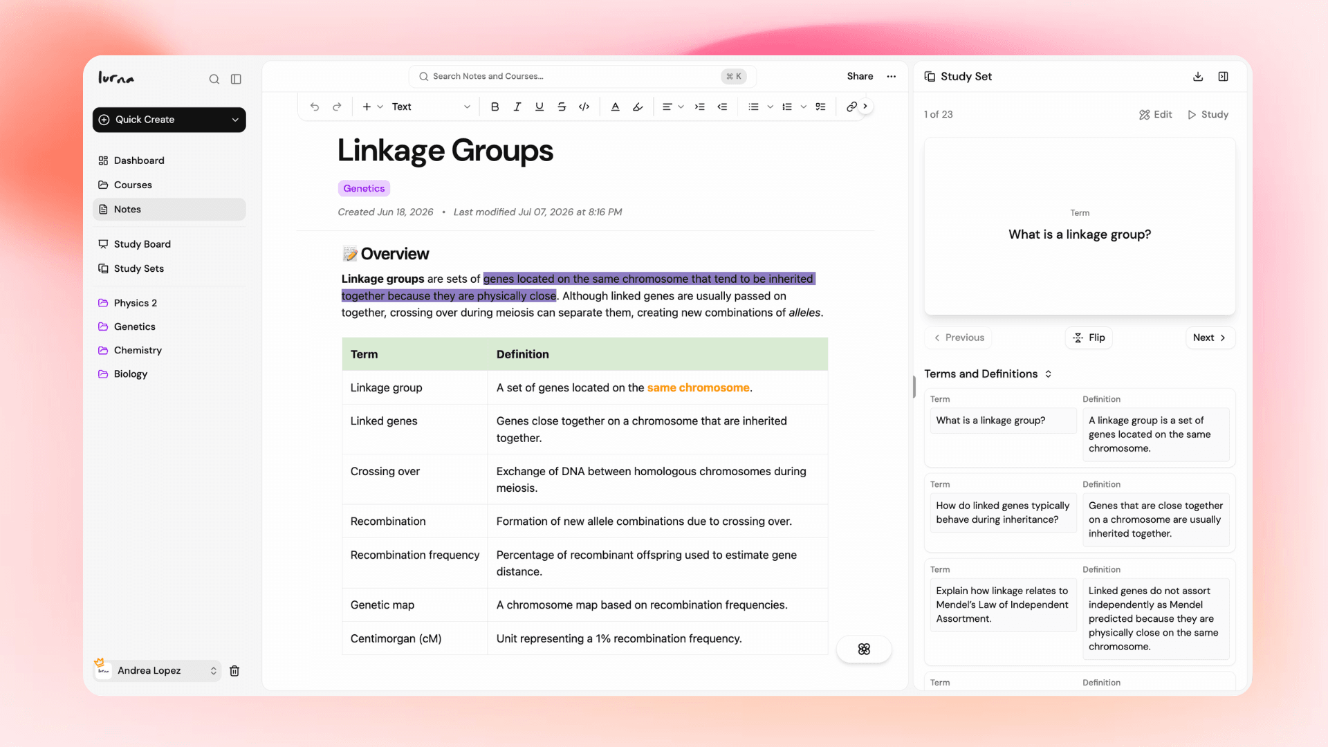Click the Genetics tag on note
Image resolution: width=1328 pixels, height=747 pixels.
pyautogui.click(x=364, y=188)
